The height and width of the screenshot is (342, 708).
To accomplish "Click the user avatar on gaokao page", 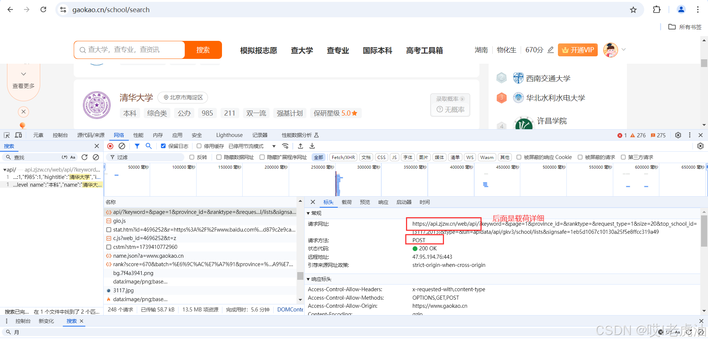I will point(610,50).
